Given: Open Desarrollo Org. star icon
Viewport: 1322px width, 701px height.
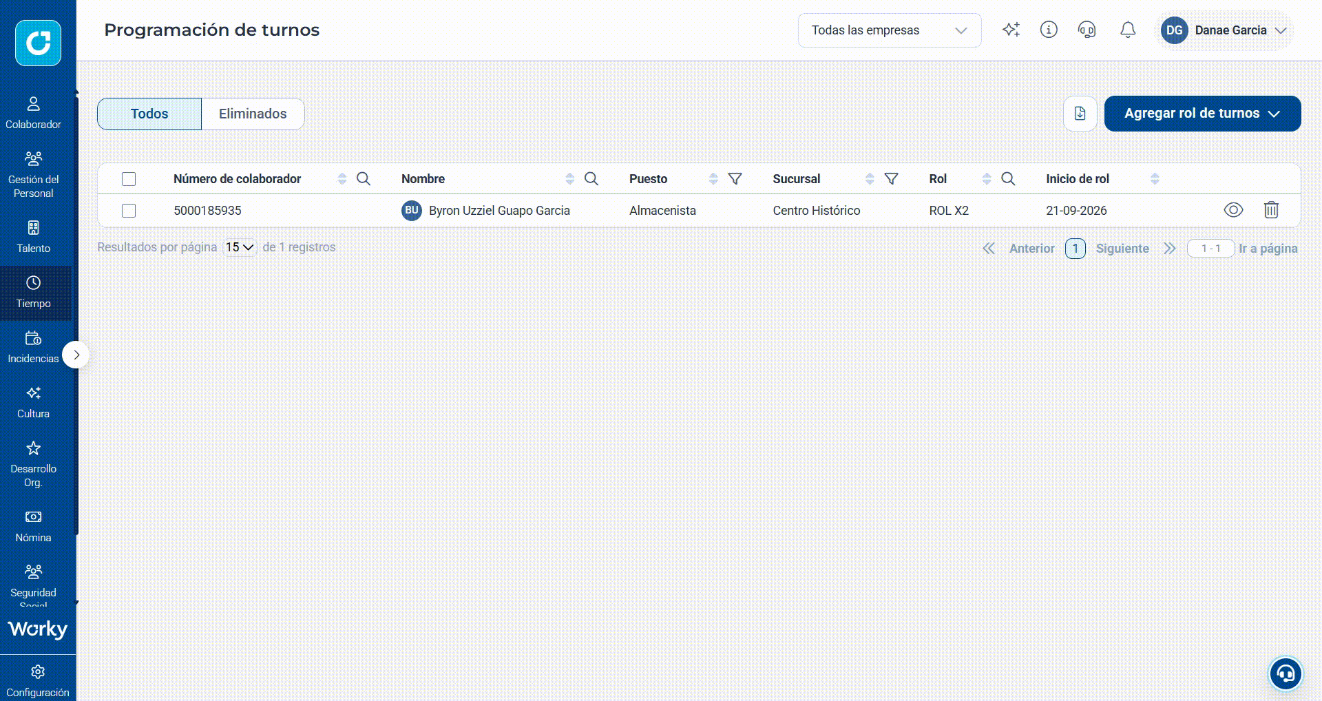Looking at the screenshot, I should (33, 448).
